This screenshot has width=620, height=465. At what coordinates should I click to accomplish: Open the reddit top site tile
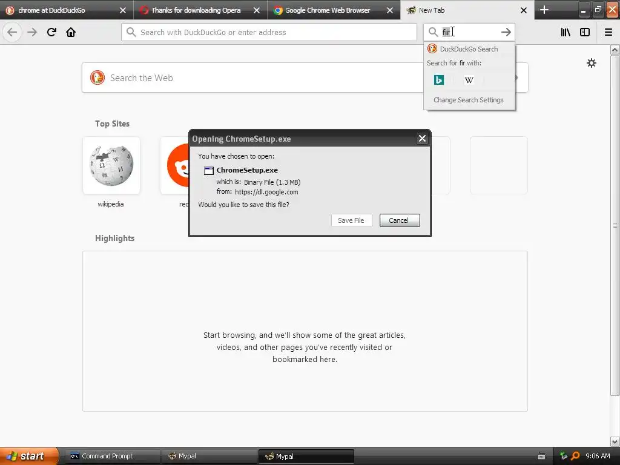pyautogui.click(x=175, y=165)
